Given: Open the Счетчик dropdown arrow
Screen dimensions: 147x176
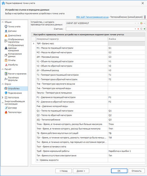Looking at the screenshot, I should [135, 29].
